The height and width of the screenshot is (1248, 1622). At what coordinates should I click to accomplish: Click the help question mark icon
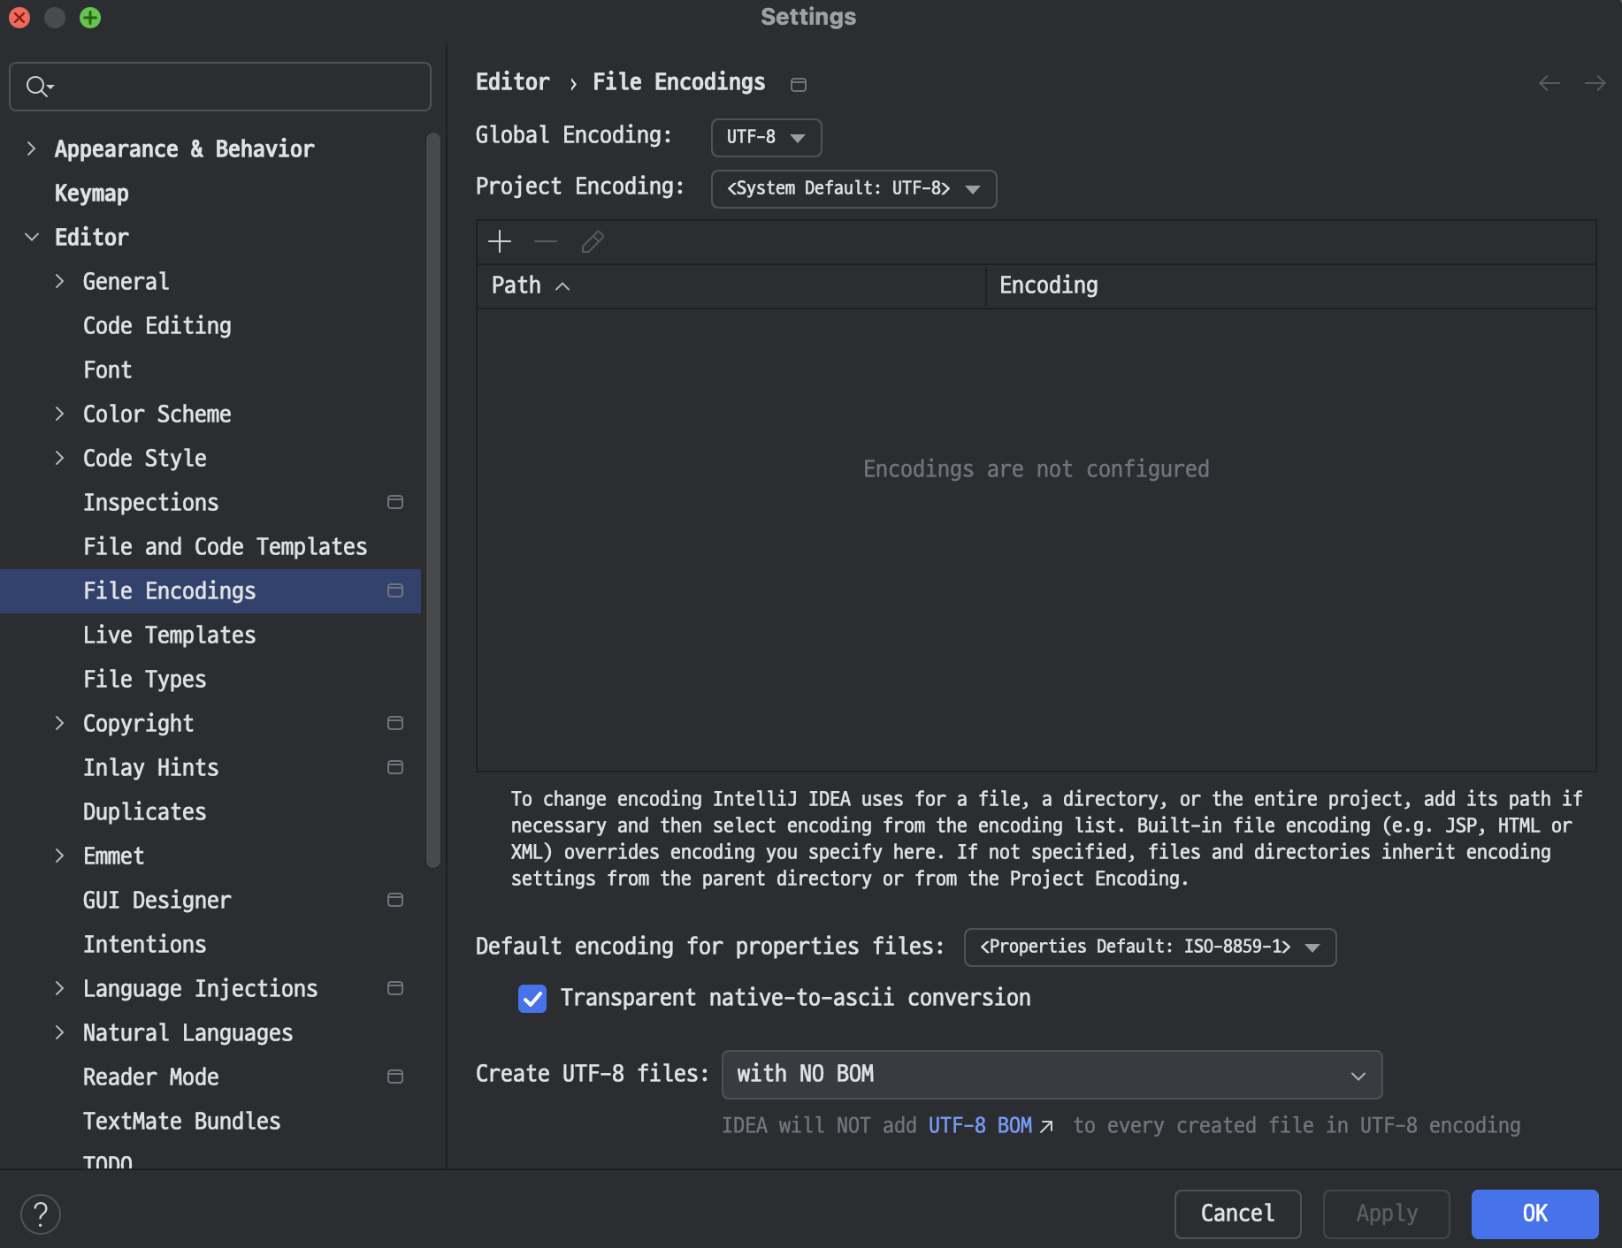point(41,1214)
